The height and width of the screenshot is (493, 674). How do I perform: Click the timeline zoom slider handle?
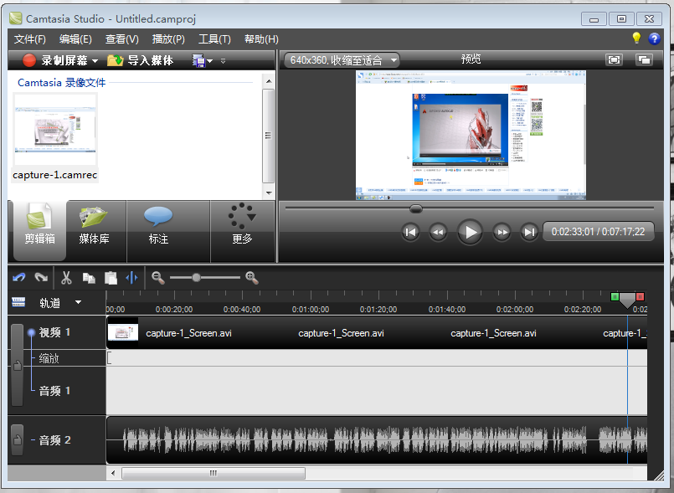click(196, 278)
